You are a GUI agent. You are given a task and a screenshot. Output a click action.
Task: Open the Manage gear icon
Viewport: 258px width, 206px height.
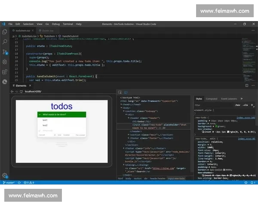(5, 176)
